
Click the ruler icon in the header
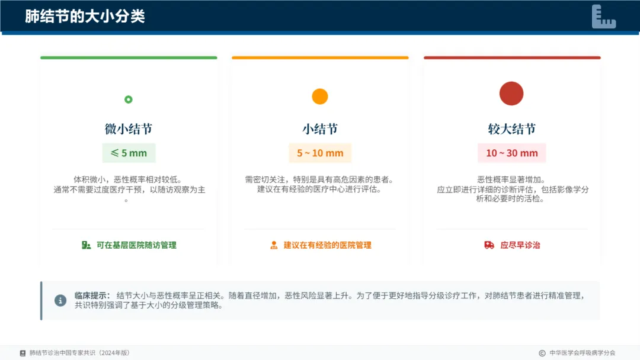point(604,17)
